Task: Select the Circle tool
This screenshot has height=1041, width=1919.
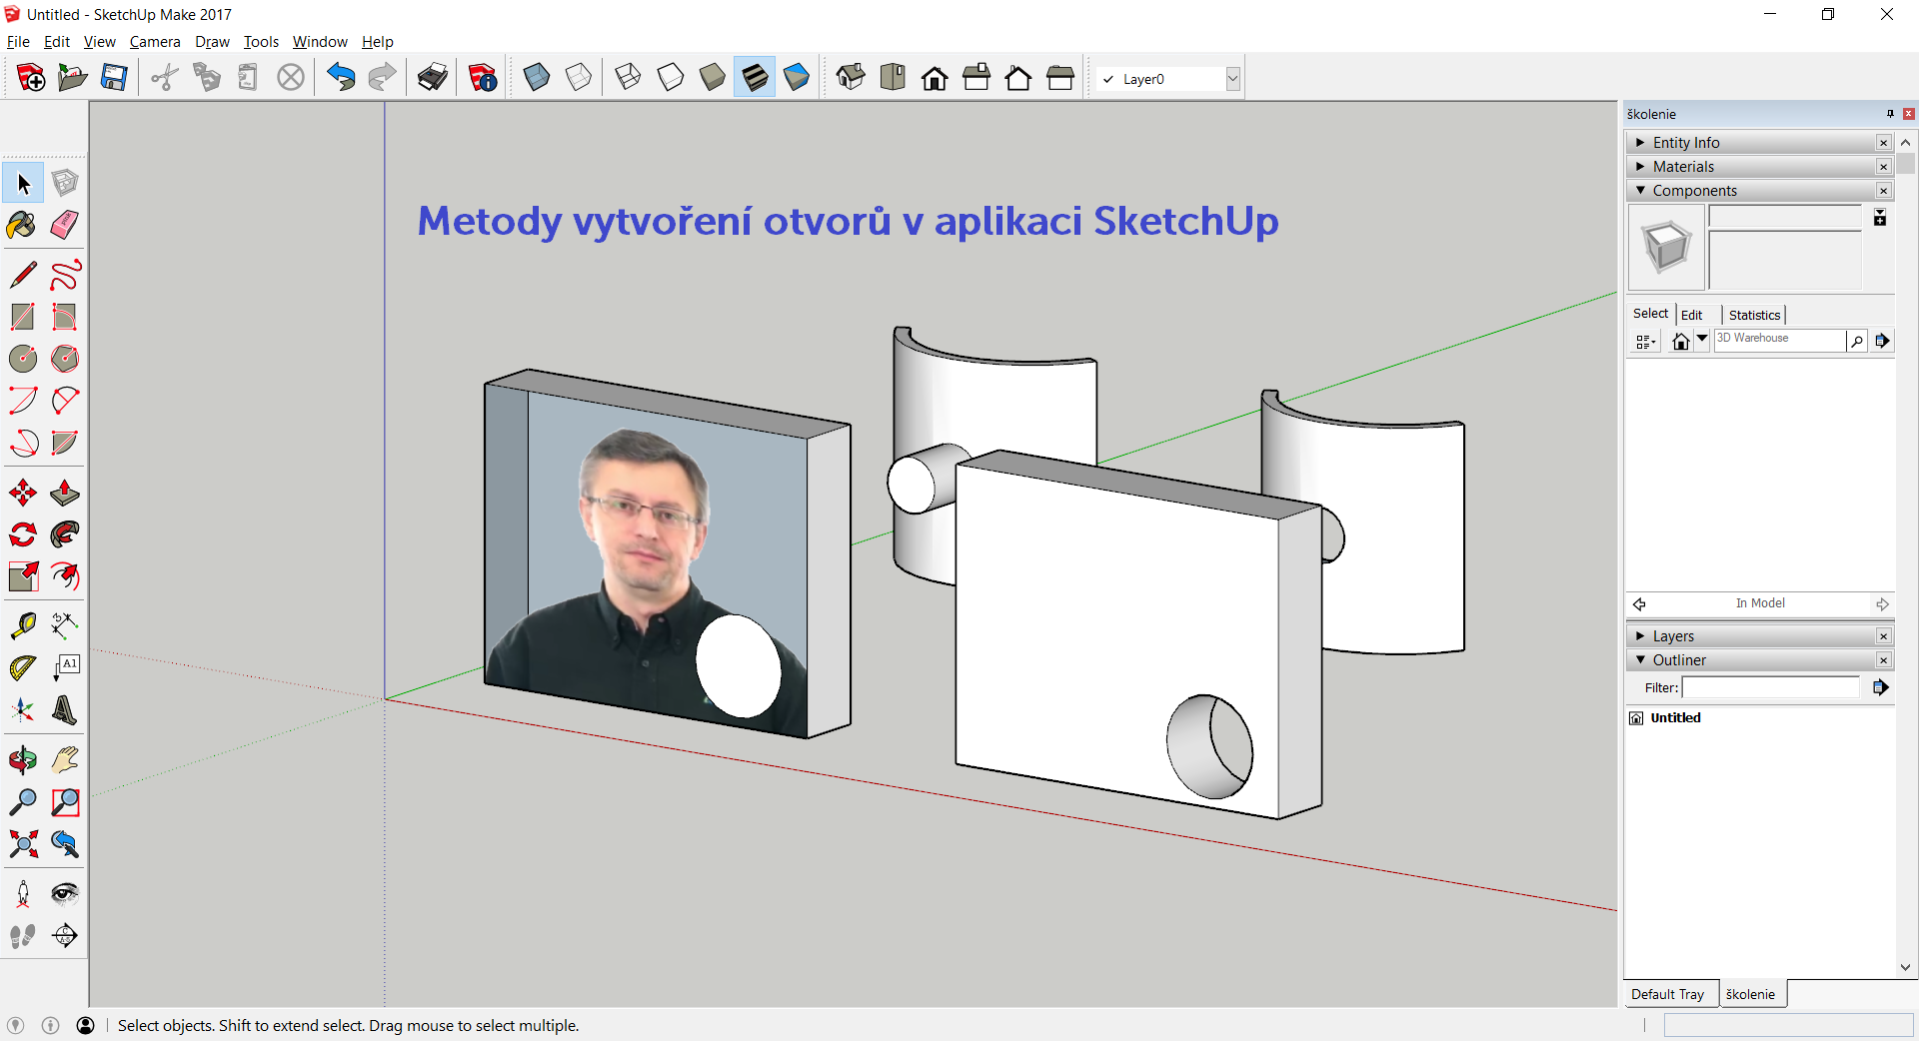Action: (x=23, y=359)
